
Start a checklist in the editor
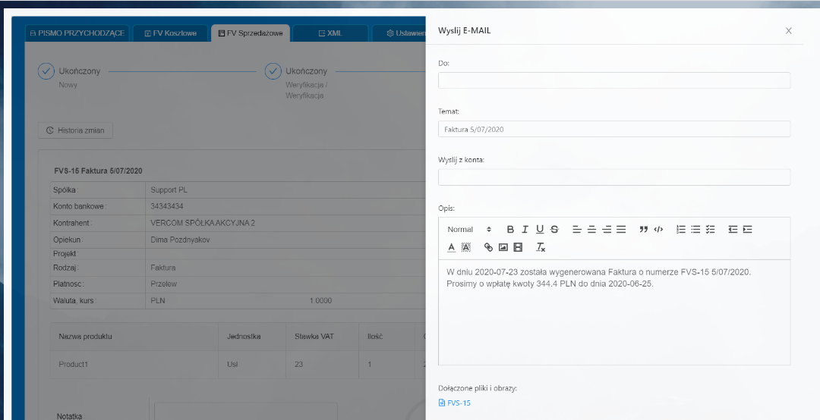(710, 229)
